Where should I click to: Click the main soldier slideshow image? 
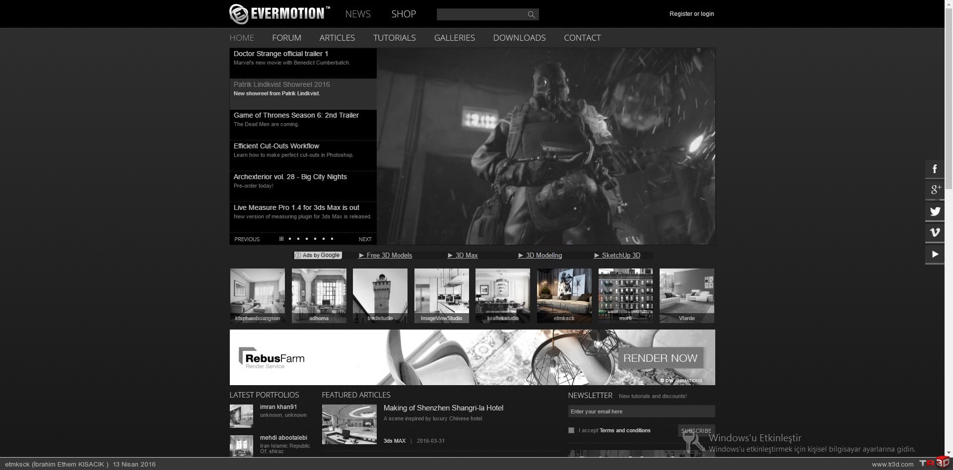click(546, 146)
